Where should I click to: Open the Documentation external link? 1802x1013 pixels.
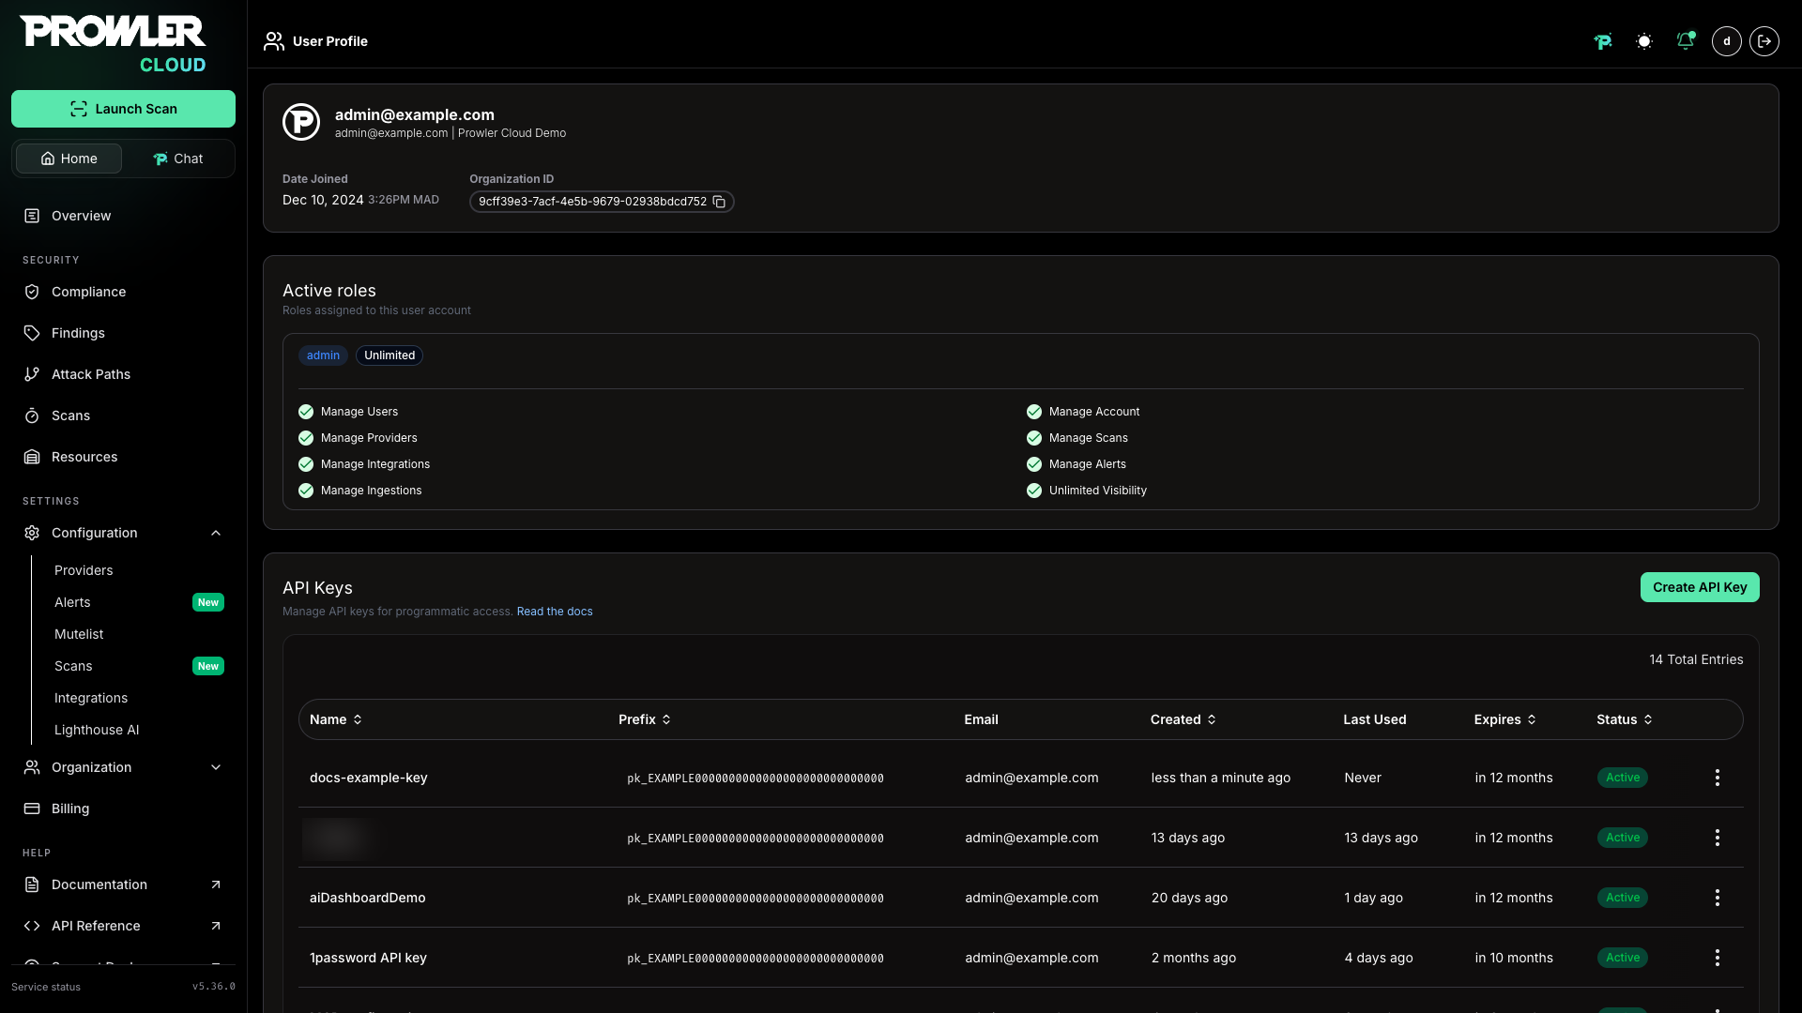click(x=123, y=884)
